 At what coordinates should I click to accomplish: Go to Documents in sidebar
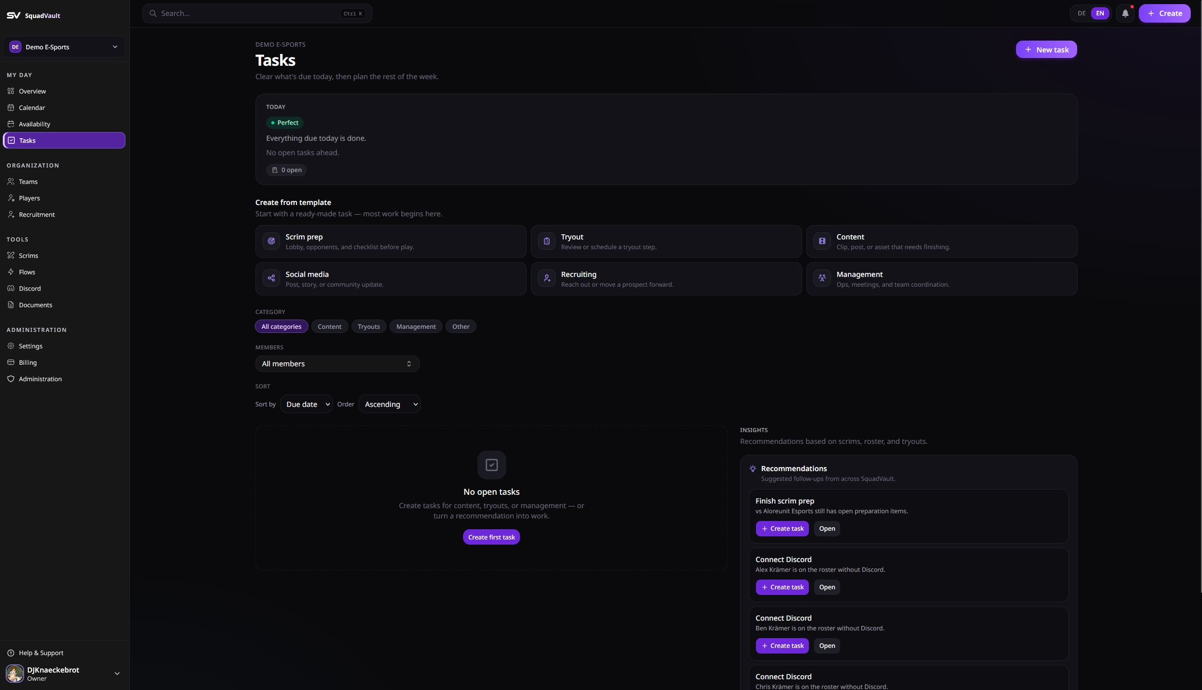pos(64,305)
